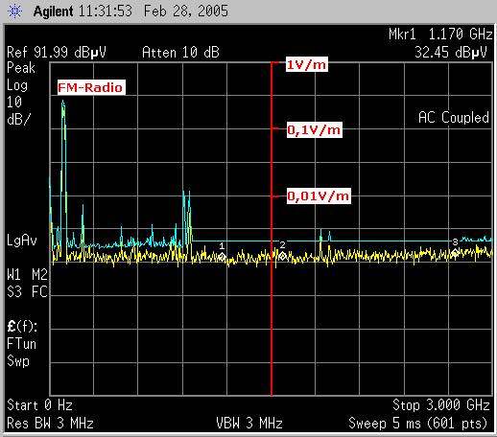Click the Start 0 Hz frequency
The width and height of the screenshot is (497, 437).
[x=39, y=405]
